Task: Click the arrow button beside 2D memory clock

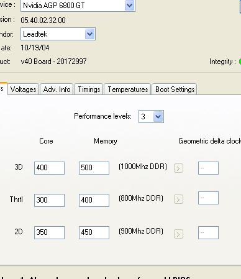Action: (178, 234)
